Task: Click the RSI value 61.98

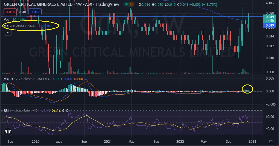Action: [45, 110]
